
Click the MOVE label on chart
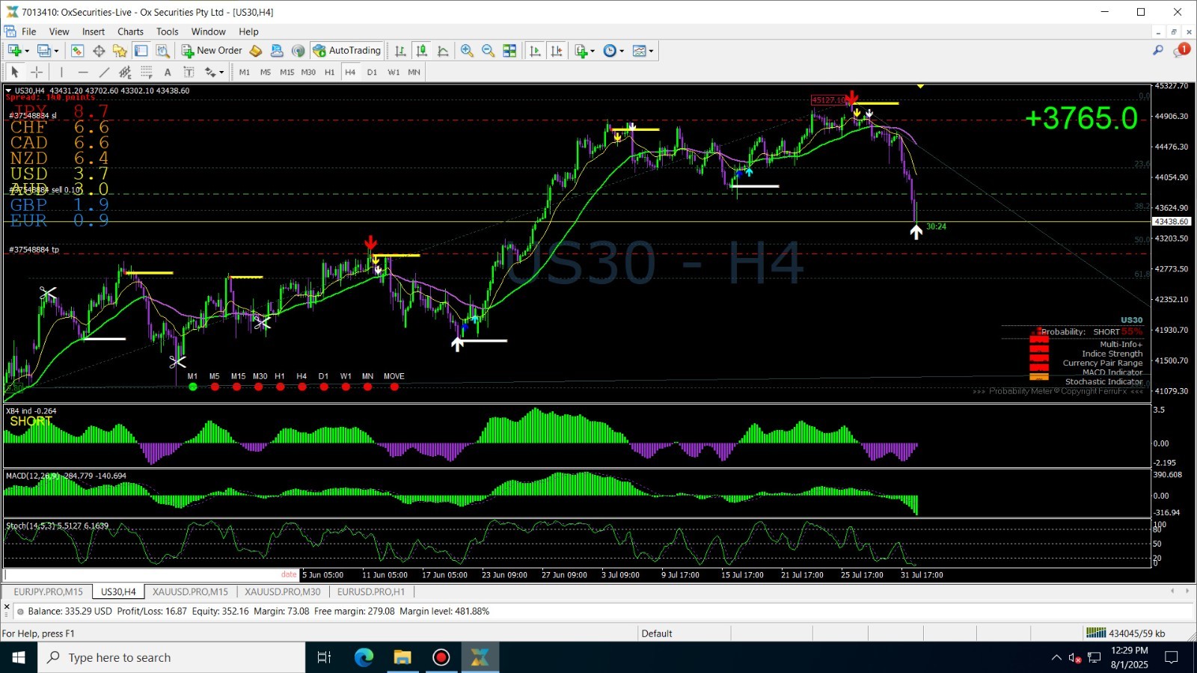tap(394, 376)
